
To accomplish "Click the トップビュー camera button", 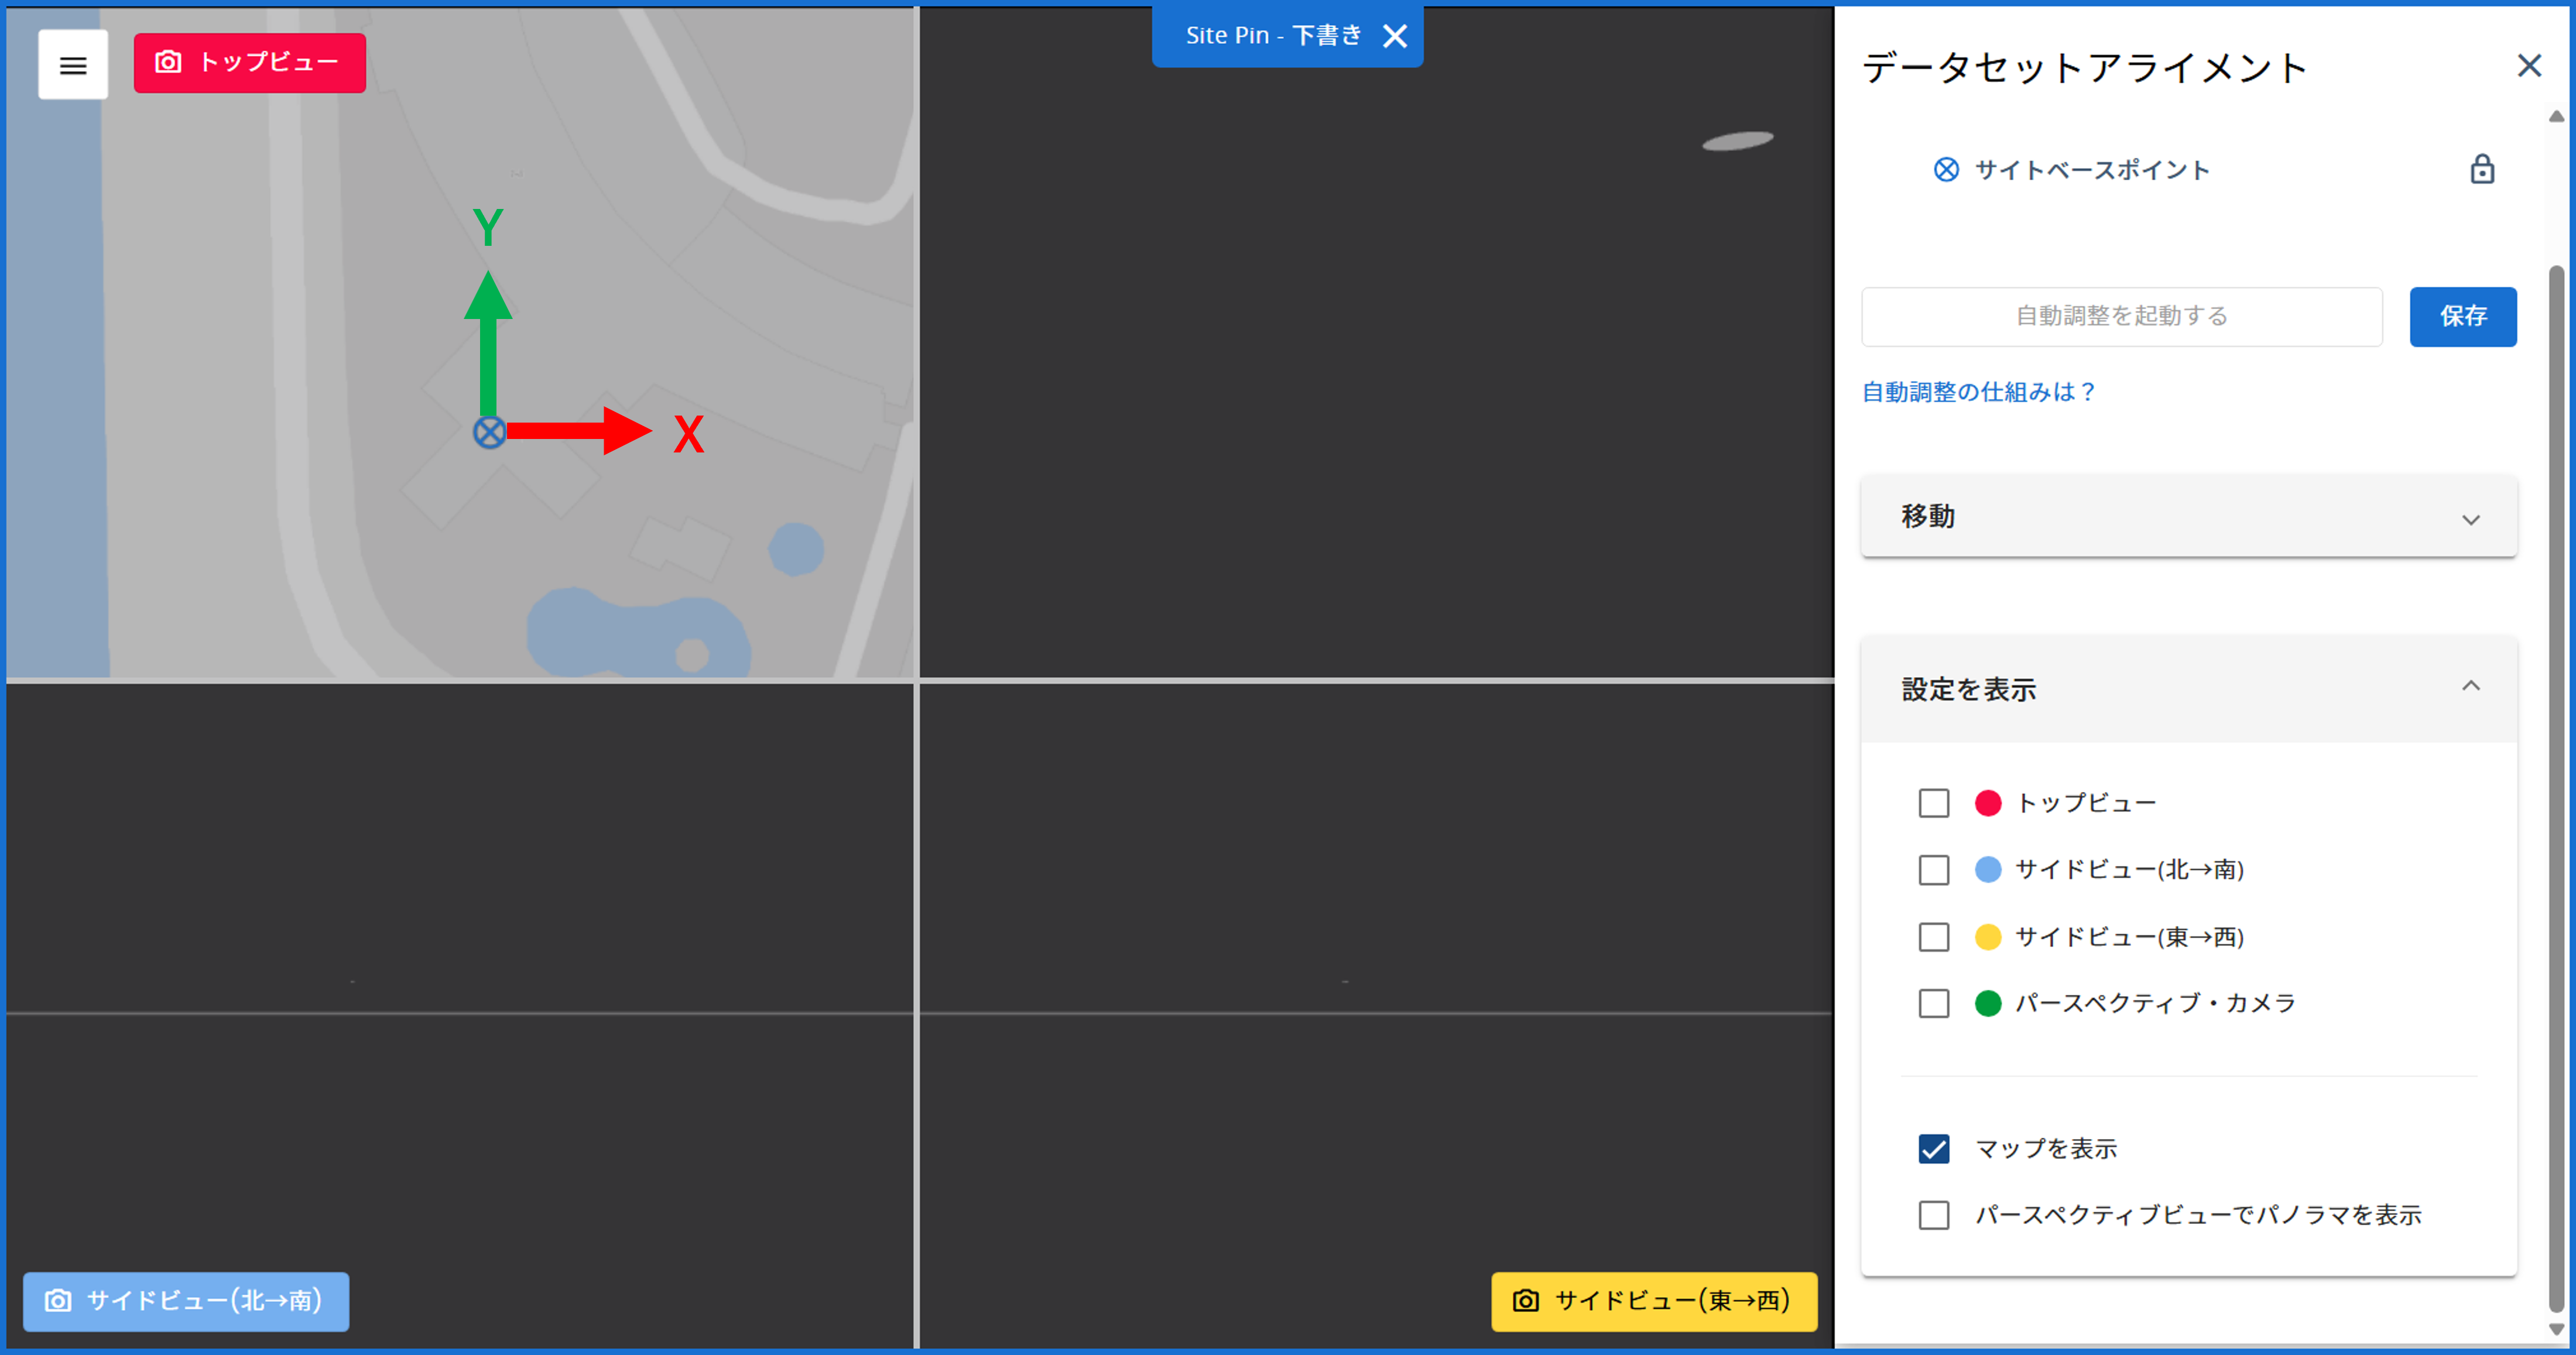I will coord(250,63).
